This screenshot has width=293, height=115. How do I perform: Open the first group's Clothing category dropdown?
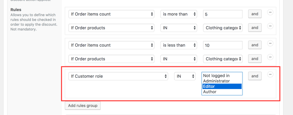click(x=222, y=28)
